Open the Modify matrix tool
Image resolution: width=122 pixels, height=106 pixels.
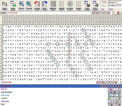pyautogui.click(x=13, y=4)
